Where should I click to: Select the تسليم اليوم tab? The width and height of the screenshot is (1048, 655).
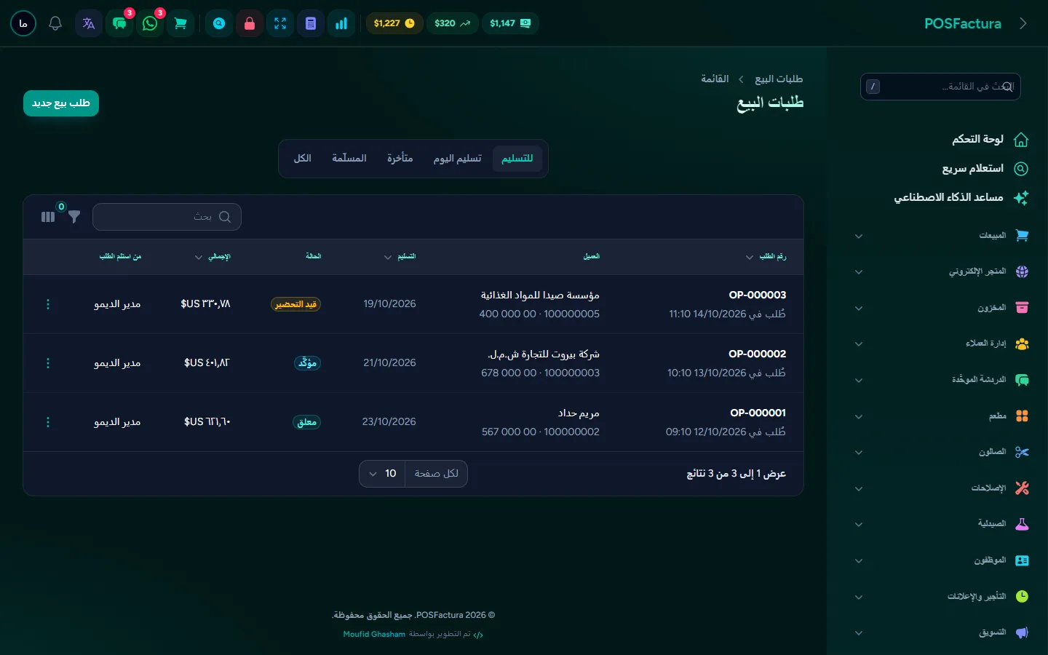point(458,159)
